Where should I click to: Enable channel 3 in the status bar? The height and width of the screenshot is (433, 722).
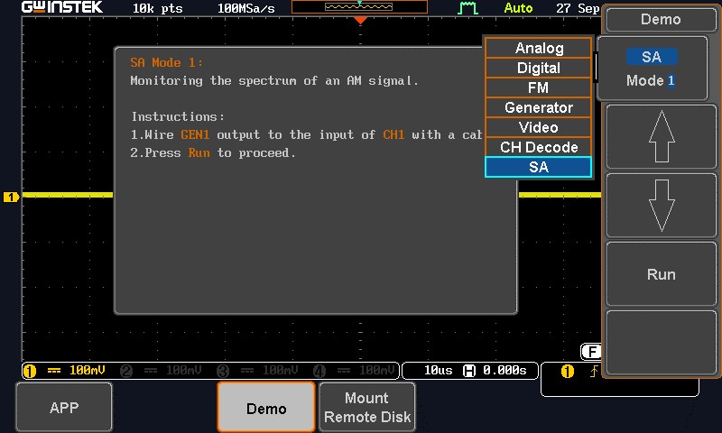tap(258, 371)
